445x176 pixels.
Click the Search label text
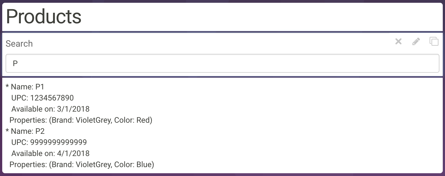pyautogui.click(x=19, y=44)
